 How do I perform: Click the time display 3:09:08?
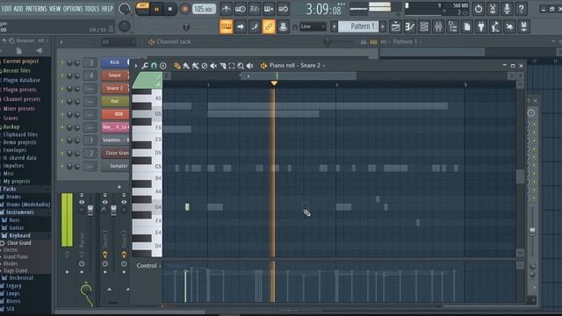(323, 9)
